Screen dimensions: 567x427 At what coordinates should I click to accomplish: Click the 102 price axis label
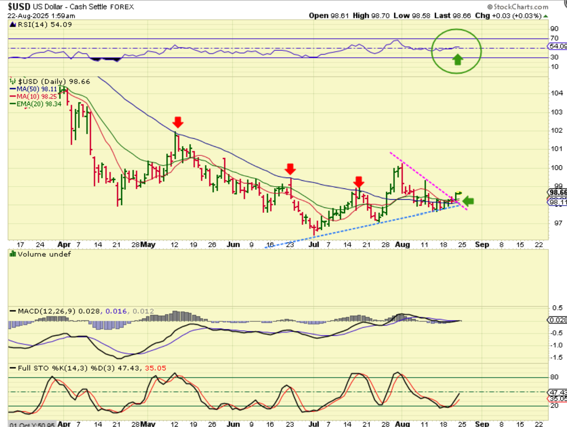[557, 131]
